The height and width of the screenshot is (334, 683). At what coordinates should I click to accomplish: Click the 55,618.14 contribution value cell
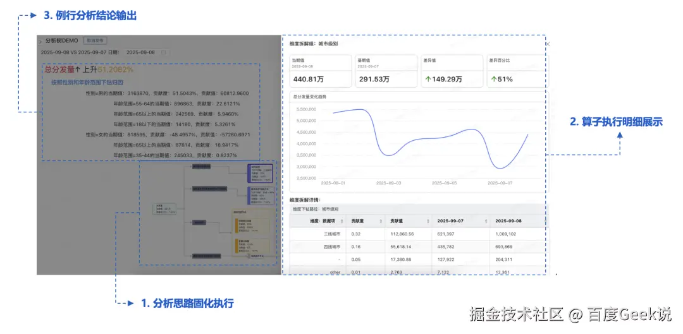[x=401, y=247]
